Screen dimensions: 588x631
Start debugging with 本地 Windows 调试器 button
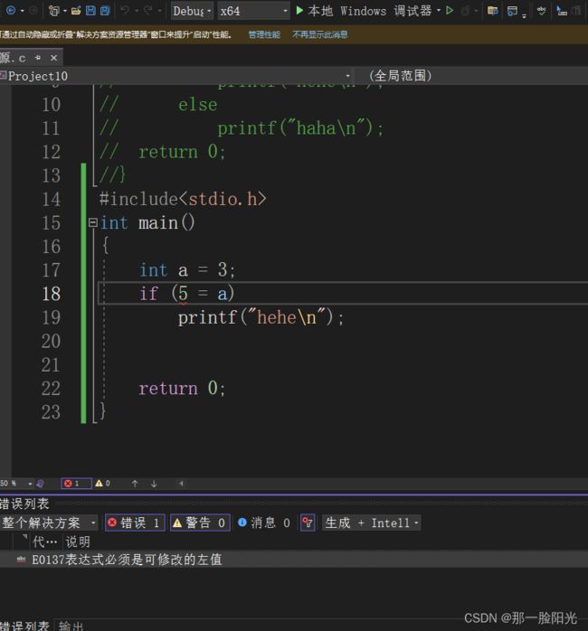364,11
